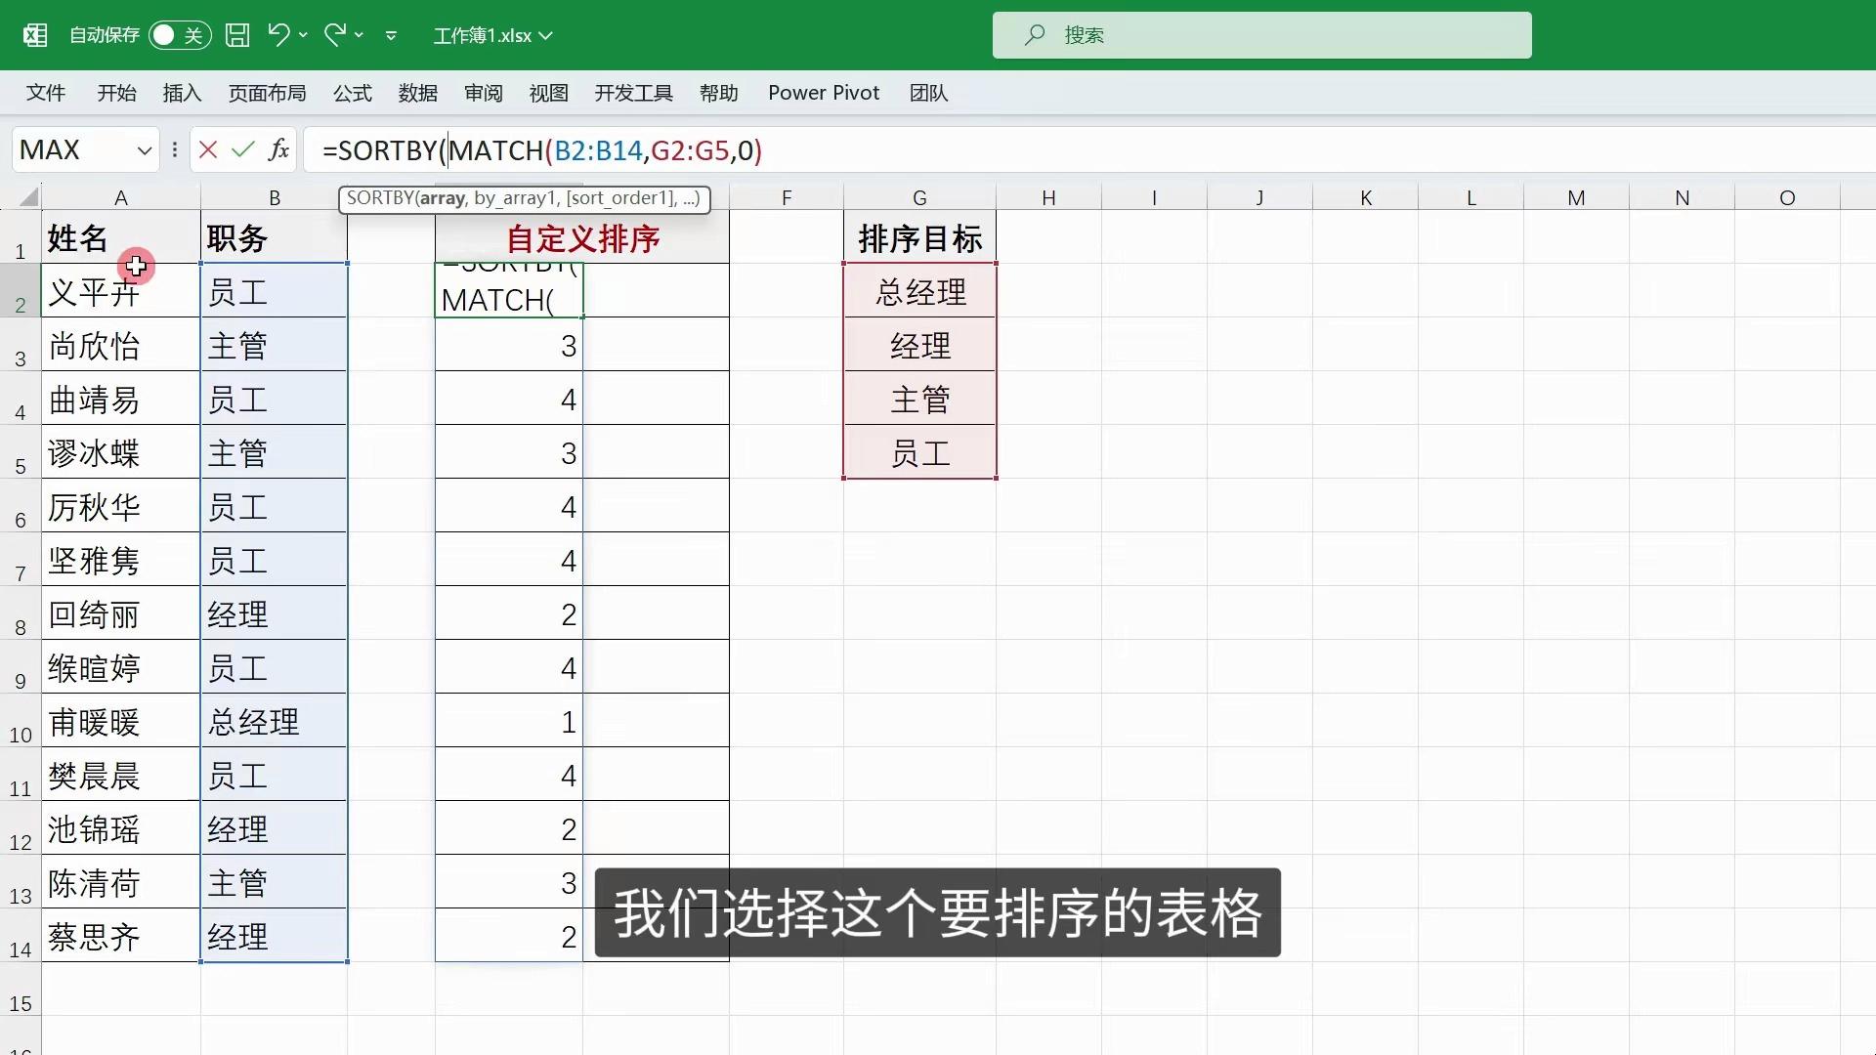Viewport: 1876px width, 1055px height.
Task: Click 员工 in the 排序目标 list
Action: click(x=919, y=452)
